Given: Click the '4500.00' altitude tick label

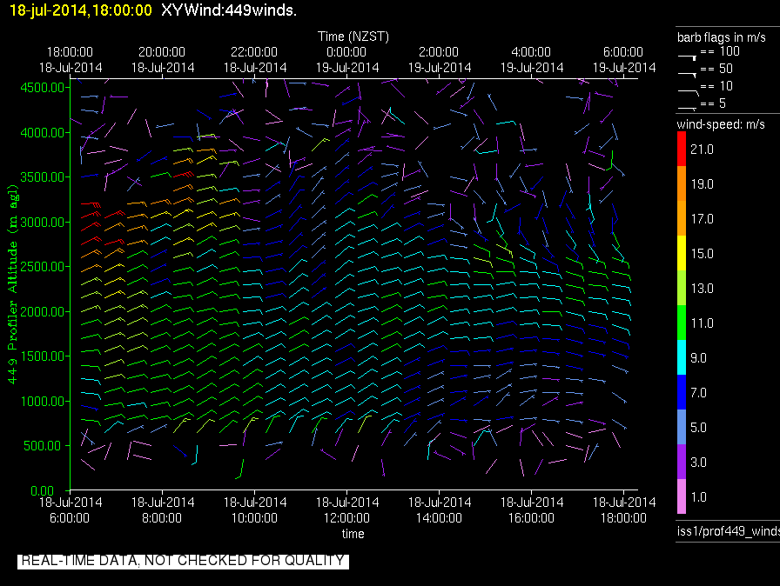Looking at the screenshot, I should [x=43, y=88].
